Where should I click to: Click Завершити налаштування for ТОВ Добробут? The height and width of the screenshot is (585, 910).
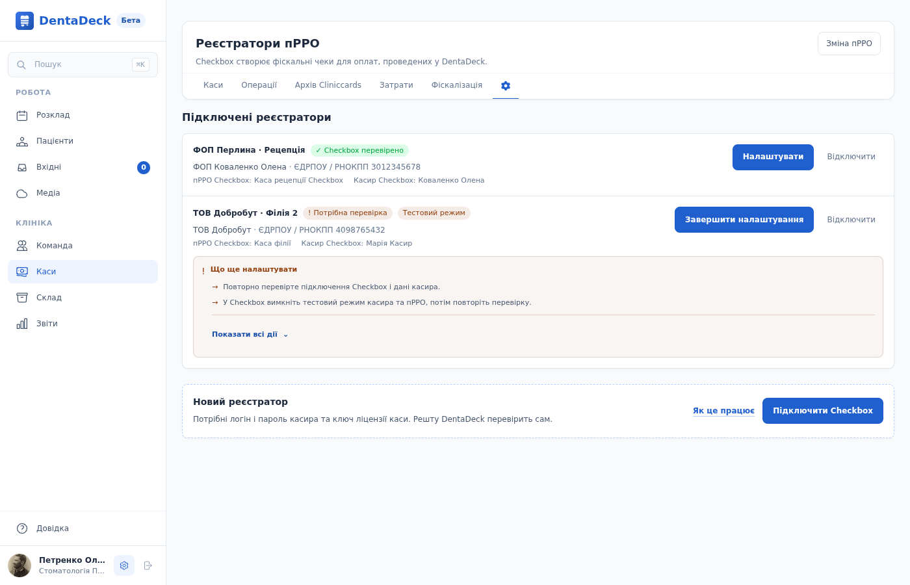744,220
